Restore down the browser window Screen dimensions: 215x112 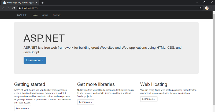(x=205, y=2)
